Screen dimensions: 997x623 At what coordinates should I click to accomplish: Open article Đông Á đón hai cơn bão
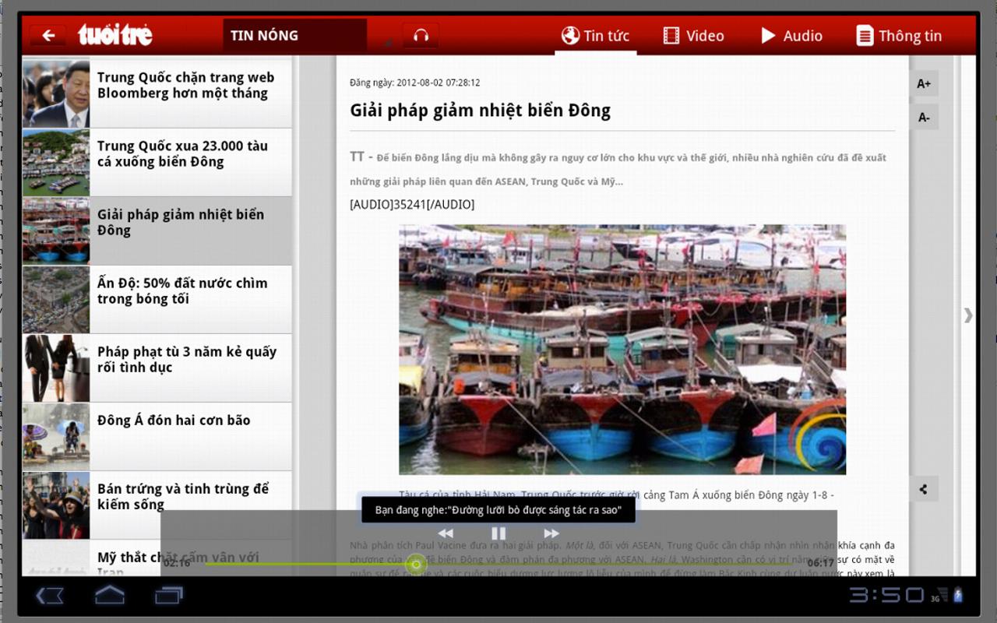(157, 436)
